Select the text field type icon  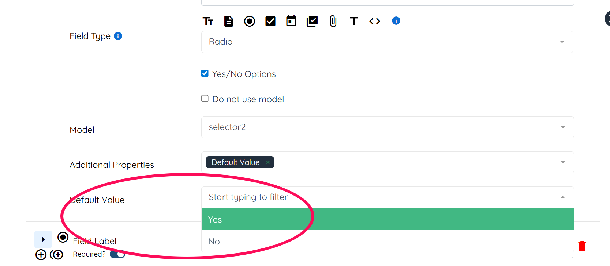(x=208, y=21)
